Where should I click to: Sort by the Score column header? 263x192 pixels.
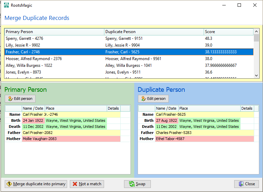pos(228,32)
